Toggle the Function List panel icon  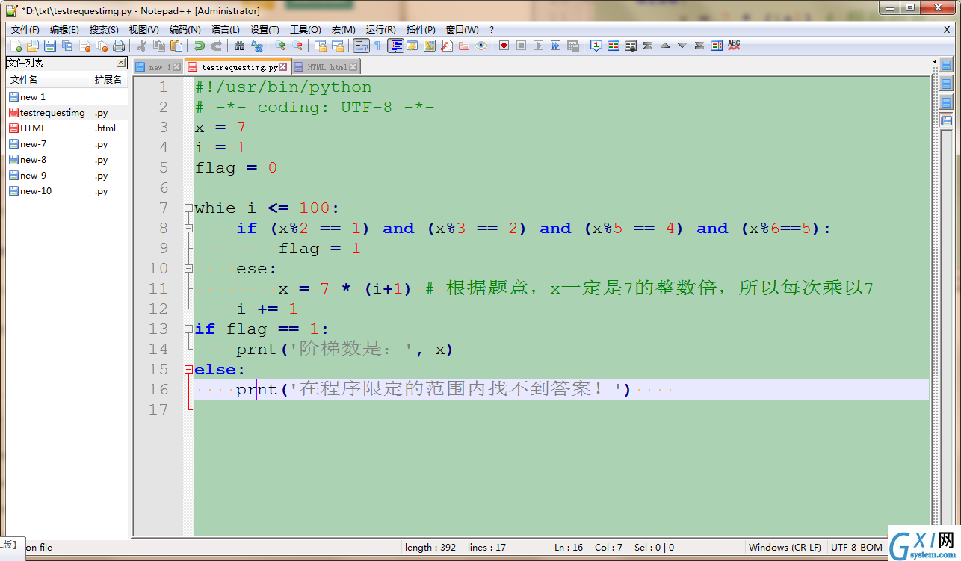[446, 46]
